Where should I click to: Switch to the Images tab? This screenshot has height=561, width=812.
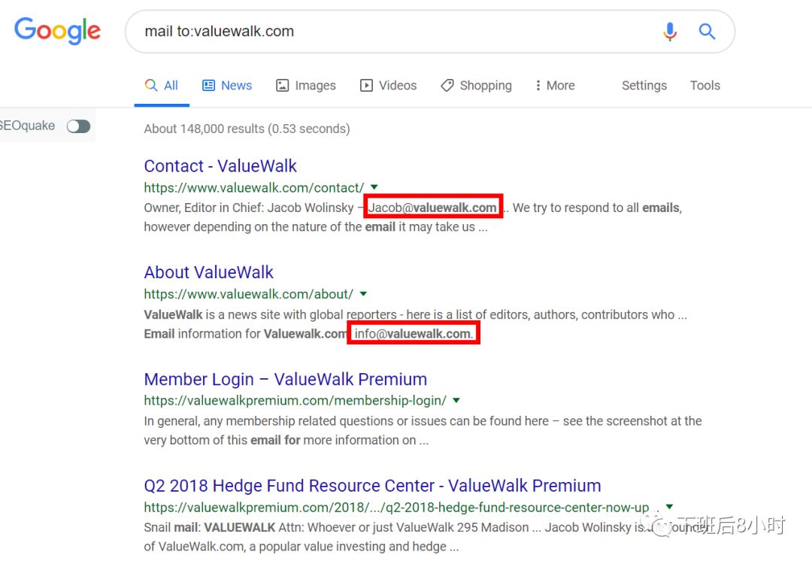tap(305, 86)
